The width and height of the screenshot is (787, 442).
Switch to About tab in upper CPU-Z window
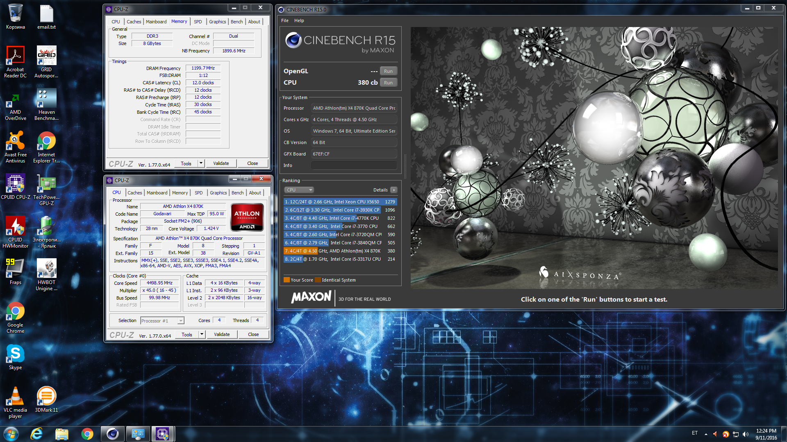tap(254, 22)
